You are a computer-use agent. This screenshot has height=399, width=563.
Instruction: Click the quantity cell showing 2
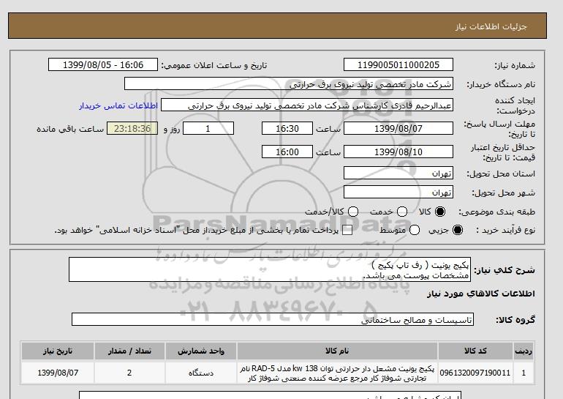(129, 373)
